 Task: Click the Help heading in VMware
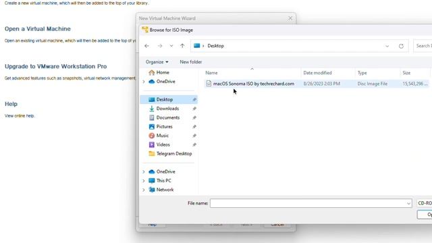(11, 104)
